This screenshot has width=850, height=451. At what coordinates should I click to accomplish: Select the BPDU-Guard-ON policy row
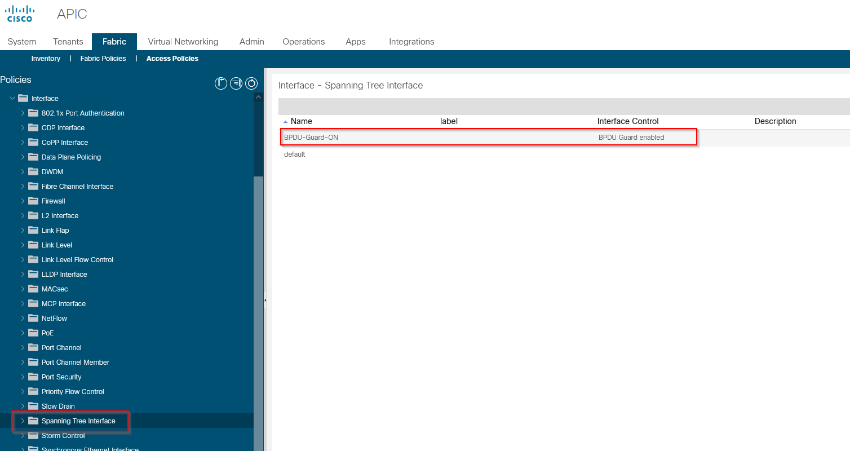click(564, 137)
